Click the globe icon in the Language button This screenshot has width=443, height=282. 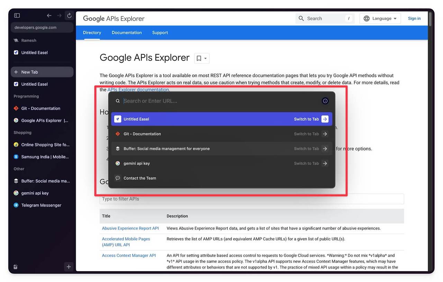[367, 19]
